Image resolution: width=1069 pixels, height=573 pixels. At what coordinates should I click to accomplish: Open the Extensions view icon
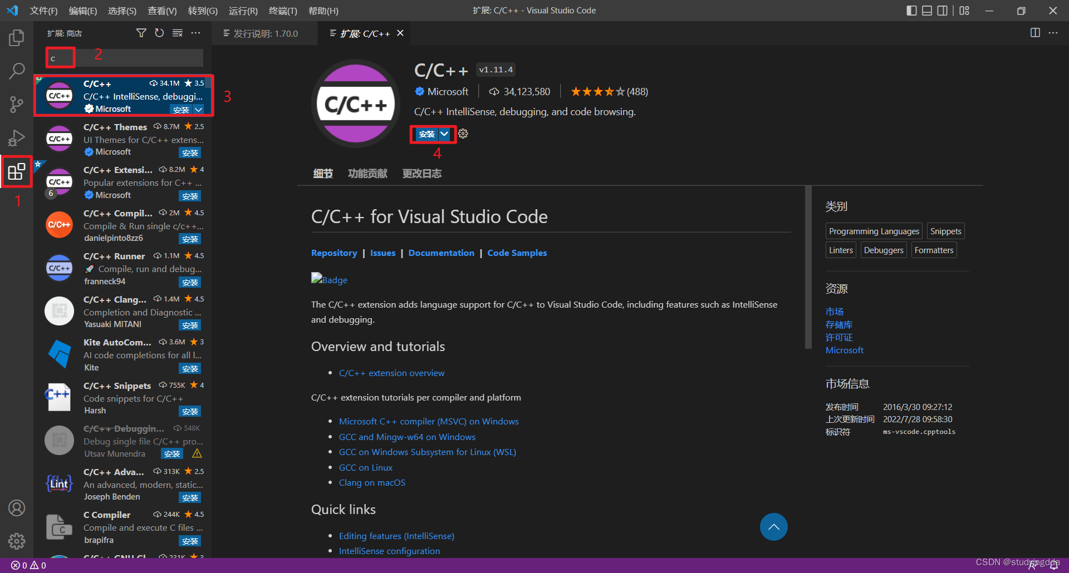pyautogui.click(x=17, y=171)
